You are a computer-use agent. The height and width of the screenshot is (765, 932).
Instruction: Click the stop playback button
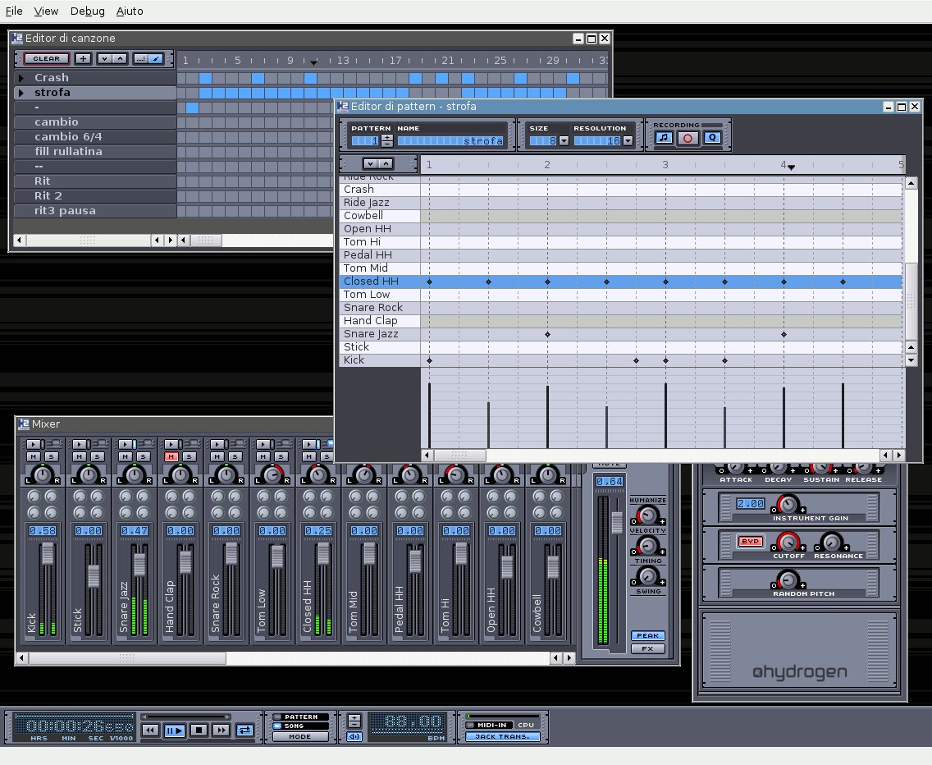point(199,730)
